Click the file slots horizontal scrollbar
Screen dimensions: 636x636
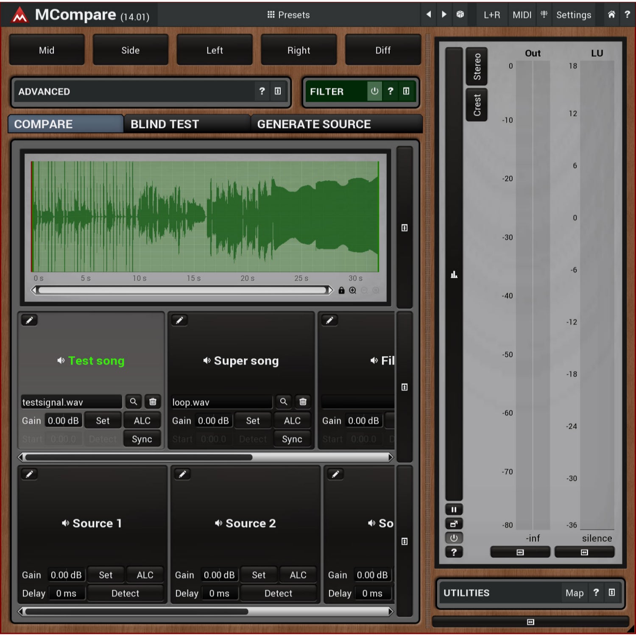click(x=206, y=457)
